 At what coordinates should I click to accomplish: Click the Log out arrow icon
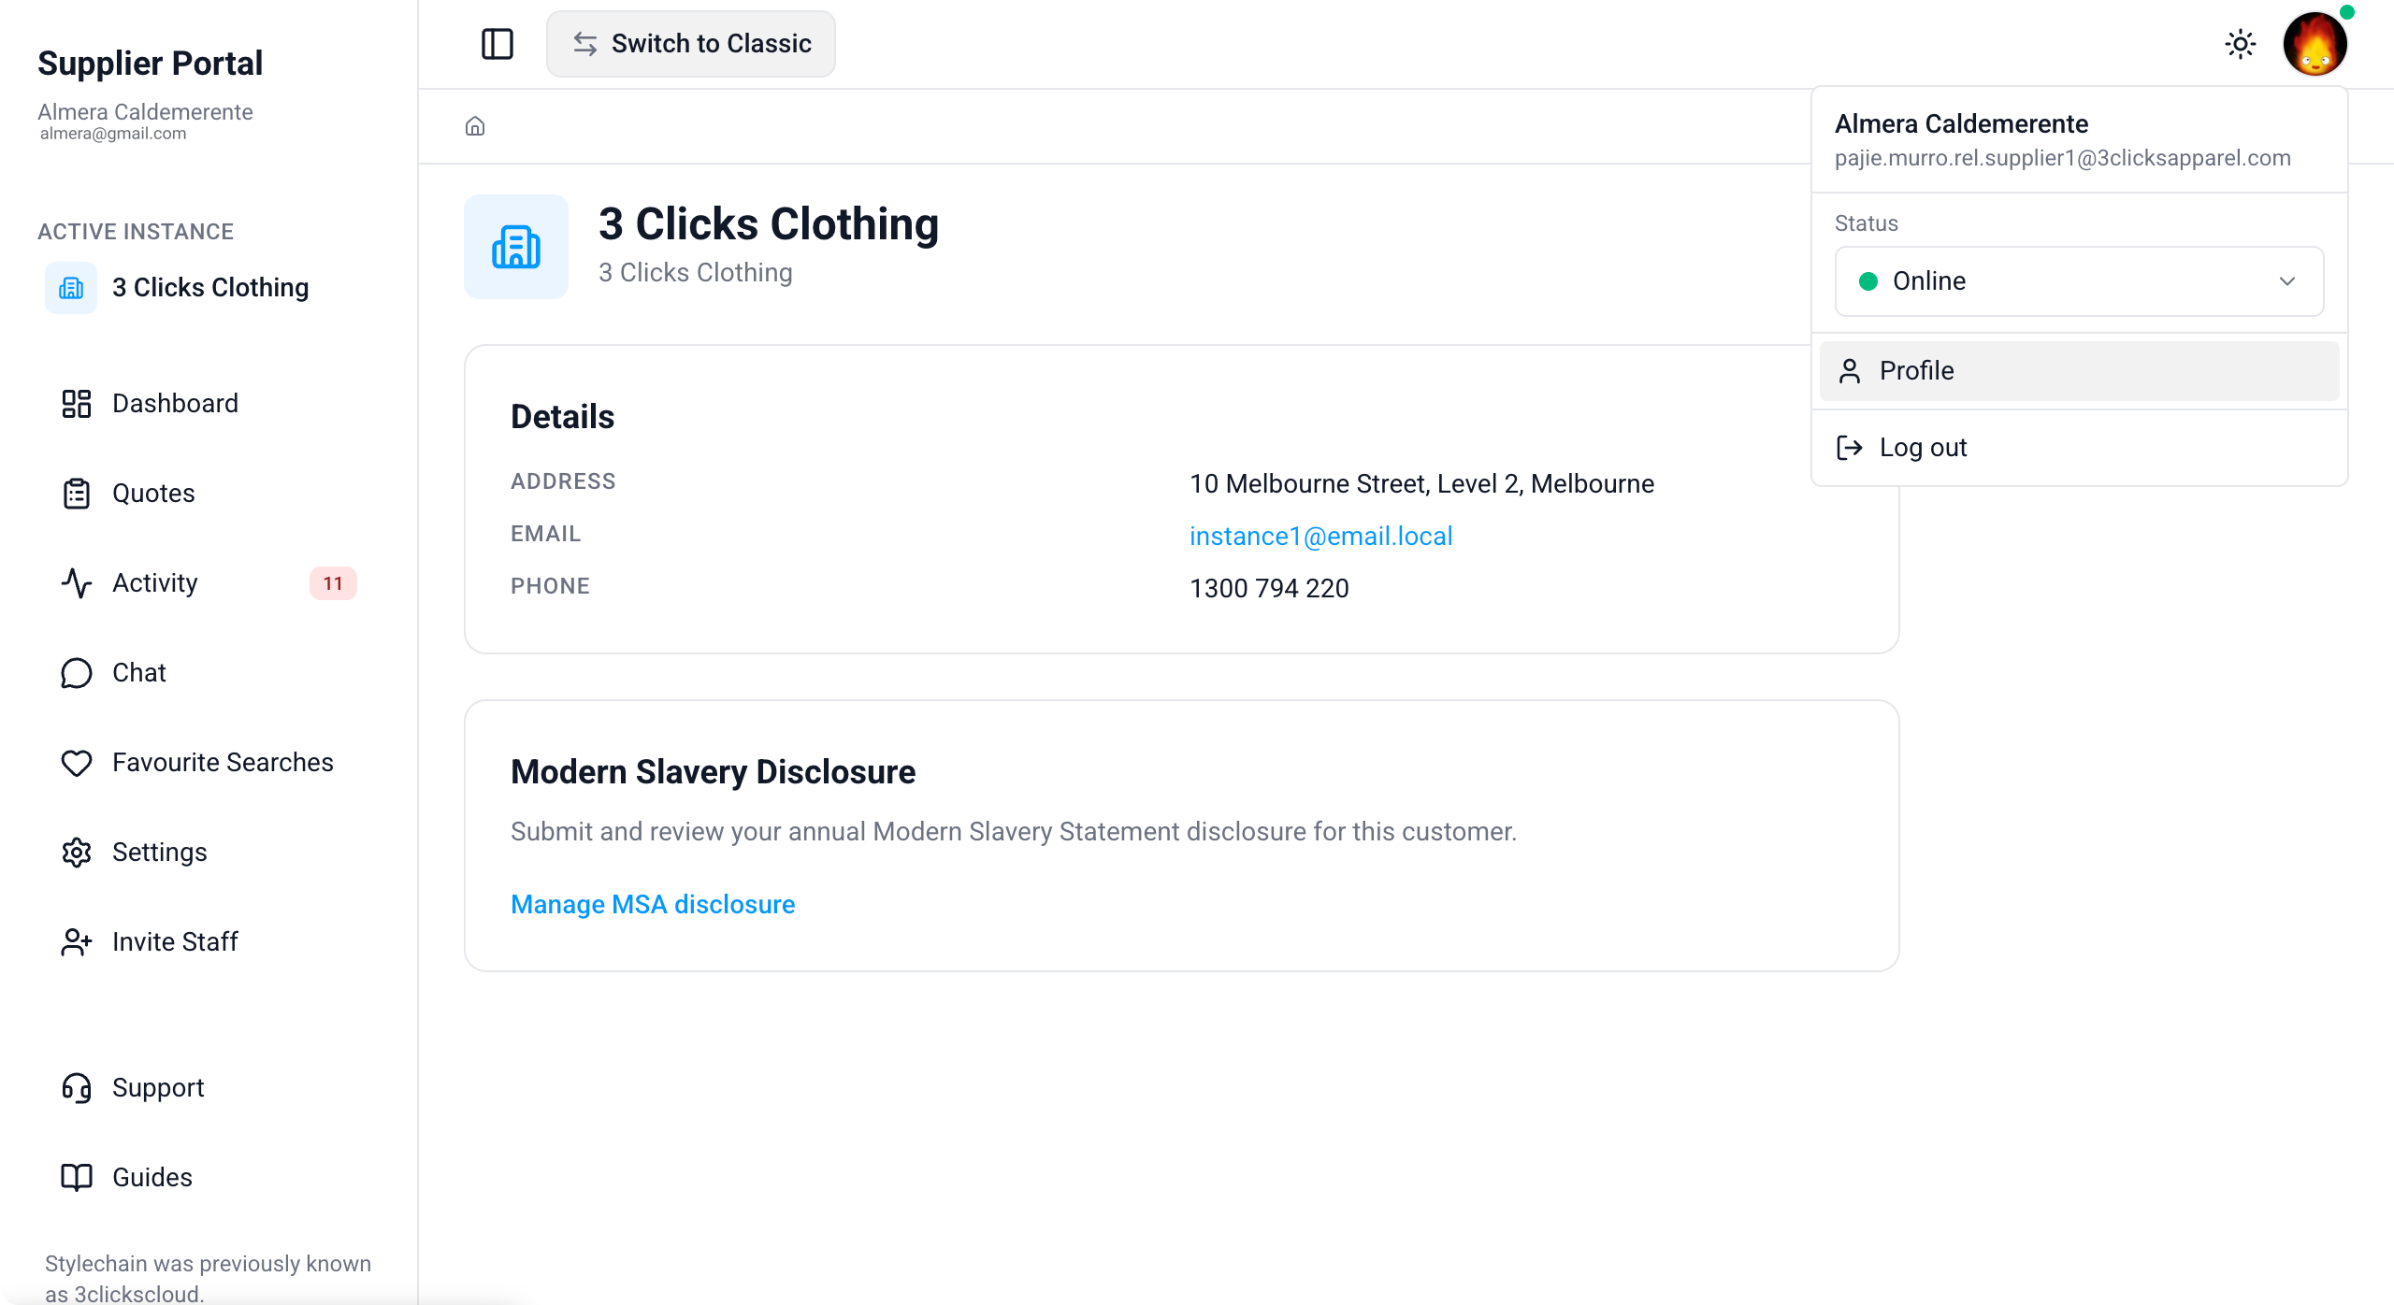tap(1850, 448)
